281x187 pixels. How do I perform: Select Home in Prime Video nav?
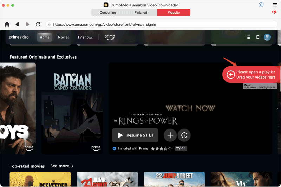pyautogui.click(x=45, y=37)
